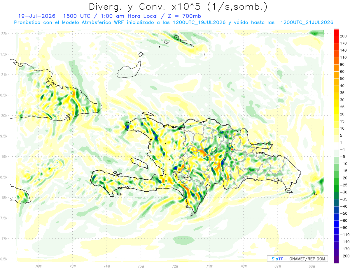Click "1:00 am Hora Local" text
350x270 pixels.
click(x=129, y=16)
